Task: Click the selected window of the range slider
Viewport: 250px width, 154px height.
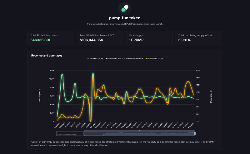Action: 139,134
